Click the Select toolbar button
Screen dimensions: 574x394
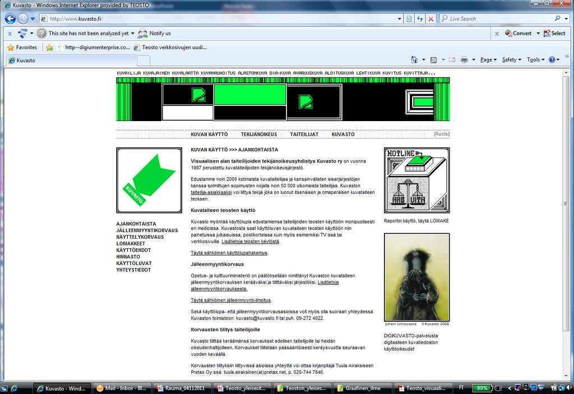[x=554, y=33]
